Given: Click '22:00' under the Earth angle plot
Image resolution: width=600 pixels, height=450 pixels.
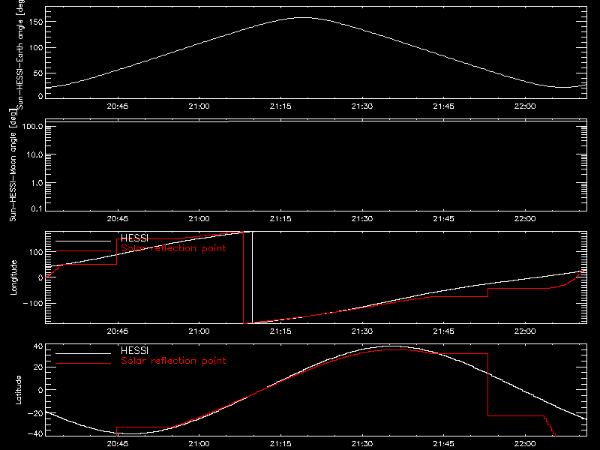Looking at the screenshot, I should [x=525, y=106].
